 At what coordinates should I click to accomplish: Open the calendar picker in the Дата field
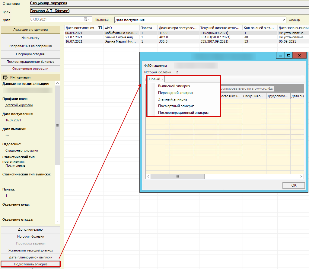tap(87, 19)
